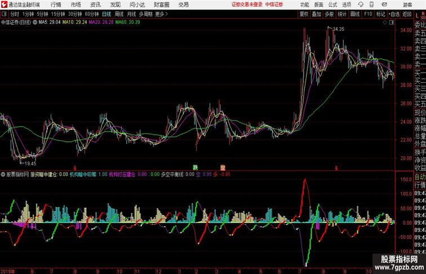Click the 标记 mark toolbar button

coord(380,14)
